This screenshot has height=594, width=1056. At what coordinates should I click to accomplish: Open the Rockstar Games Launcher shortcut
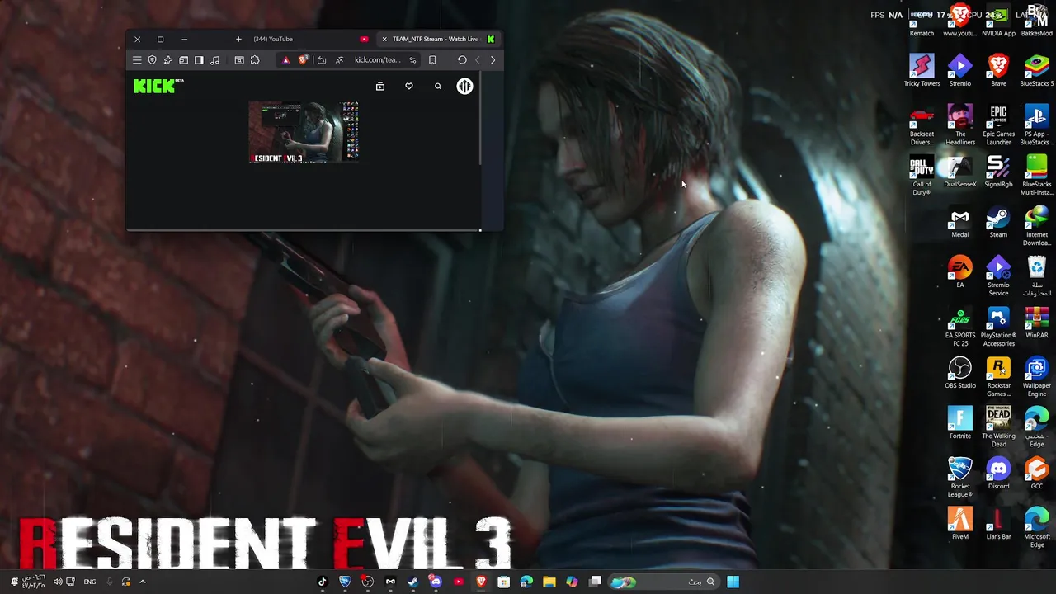998,378
